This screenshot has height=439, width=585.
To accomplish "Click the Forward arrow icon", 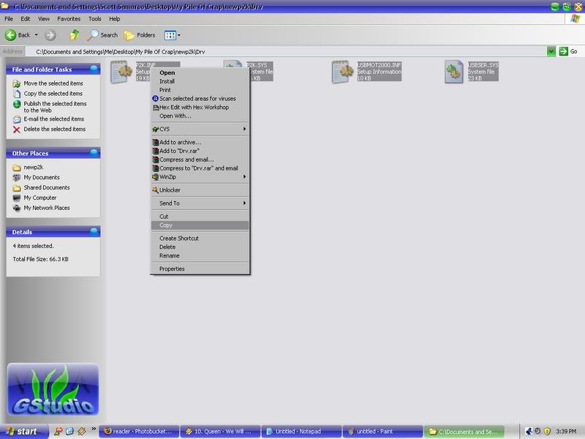I will coord(50,35).
